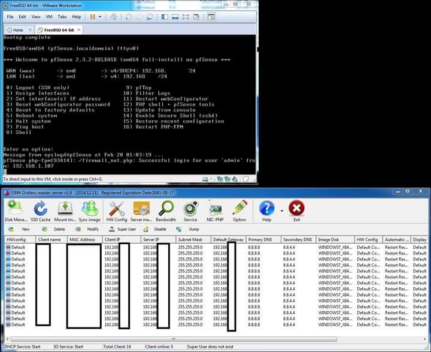Click the Disable button
The width and height of the screenshot is (431, 352).
click(155, 229)
